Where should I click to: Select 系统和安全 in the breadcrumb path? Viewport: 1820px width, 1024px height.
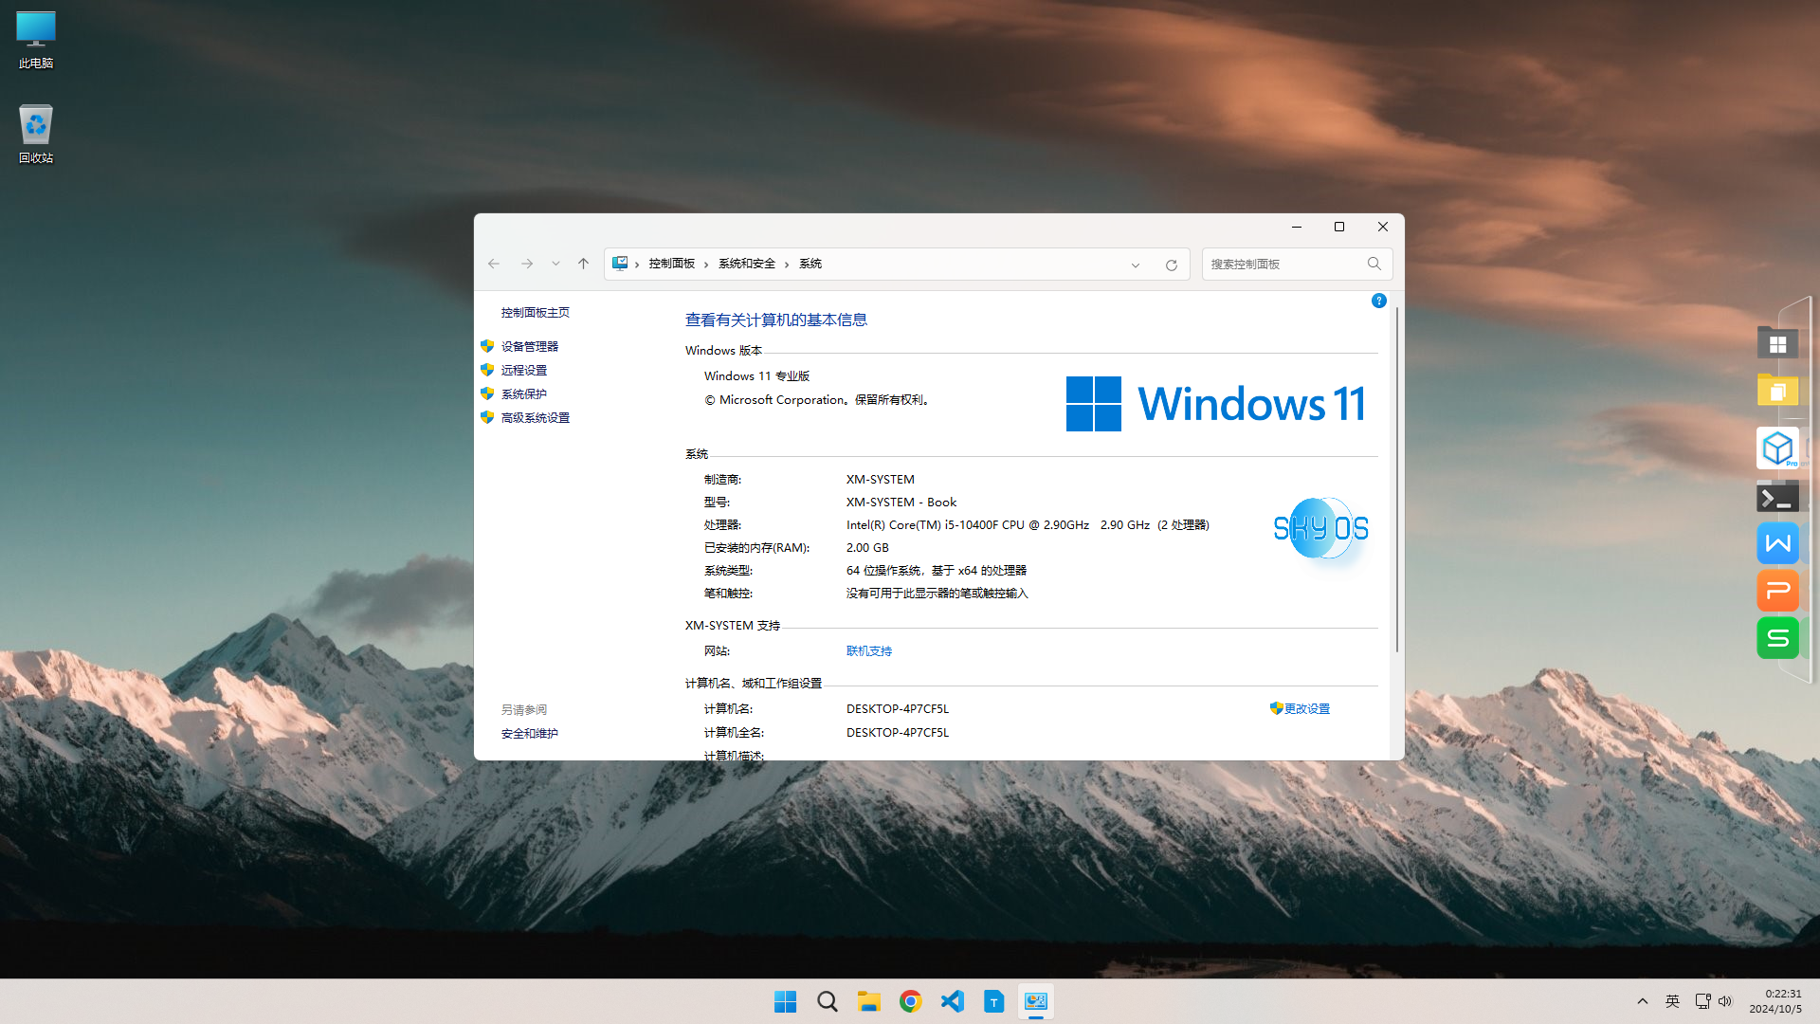click(x=746, y=264)
